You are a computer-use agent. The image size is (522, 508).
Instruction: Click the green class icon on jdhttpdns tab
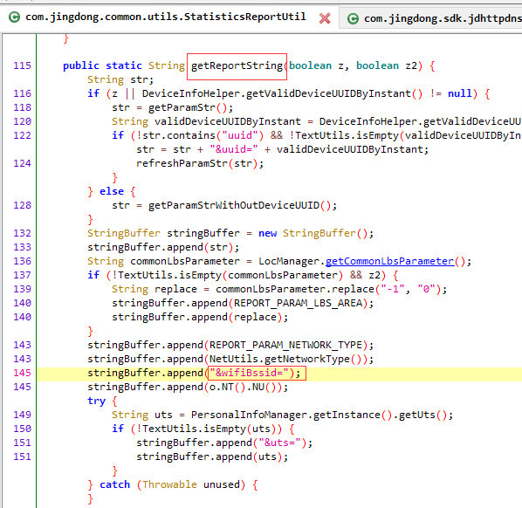click(353, 18)
